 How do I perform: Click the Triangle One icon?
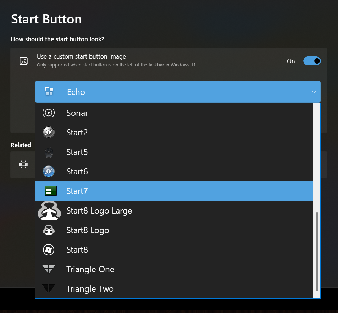(x=49, y=269)
